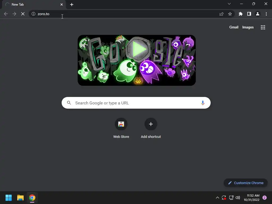Close the New Tab tab
This screenshot has width=272, height=204.
(62, 5)
